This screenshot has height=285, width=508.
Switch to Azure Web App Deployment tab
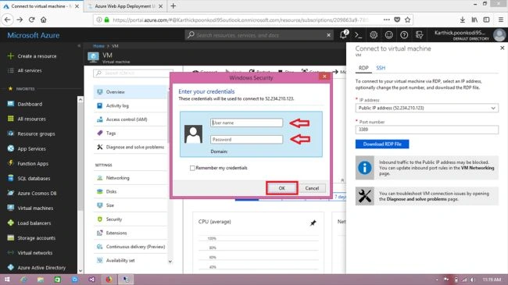coord(125,6)
